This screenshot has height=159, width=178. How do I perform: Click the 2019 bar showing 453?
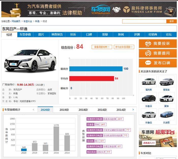(x=35, y=147)
